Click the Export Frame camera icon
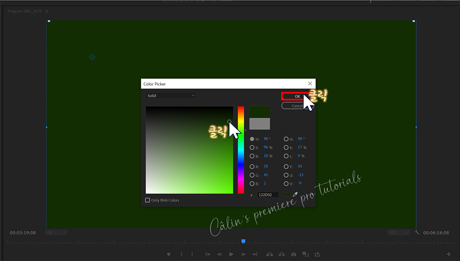 click(293, 254)
